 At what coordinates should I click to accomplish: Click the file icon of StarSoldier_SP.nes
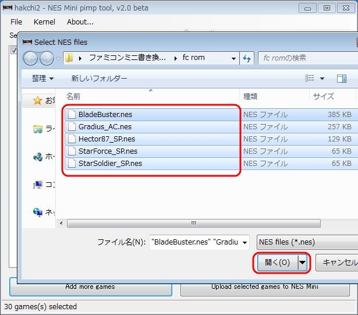72,164
